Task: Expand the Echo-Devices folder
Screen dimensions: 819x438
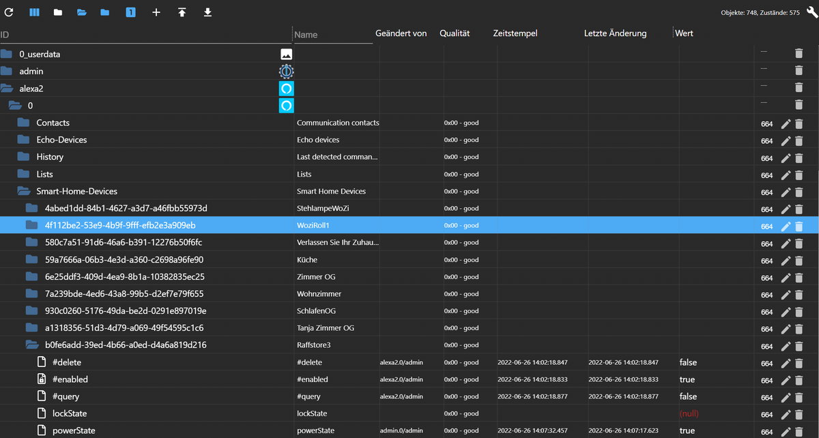Action: click(24, 140)
